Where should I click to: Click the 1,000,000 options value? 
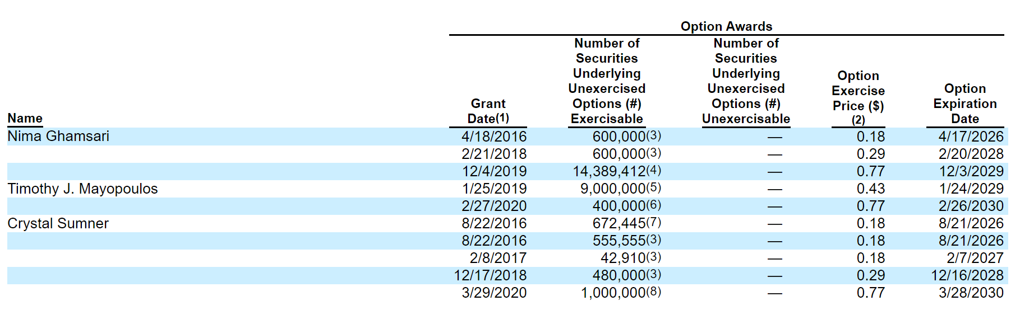click(613, 293)
